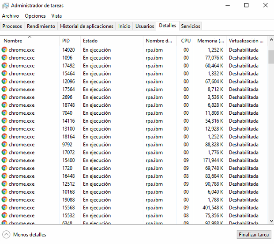Click the Chrome icon for PID 9792
This screenshot has height=244, width=274.
click(4, 144)
